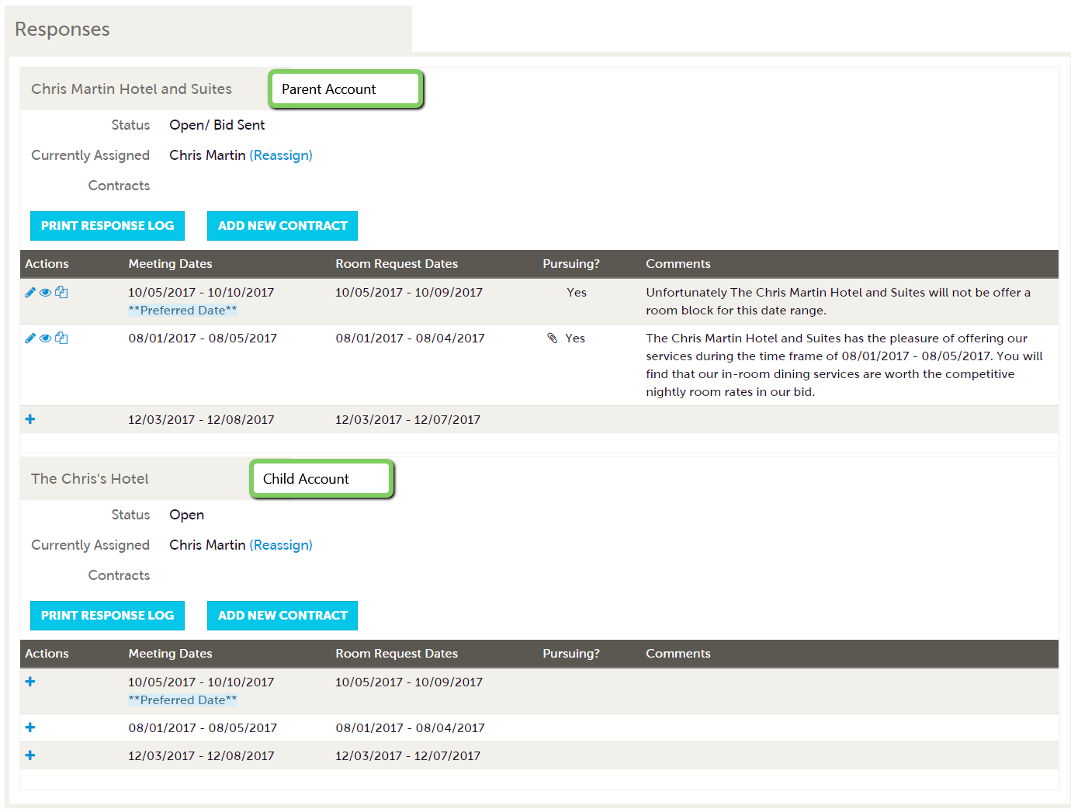Copy the 10/05/2017 response
Viewport: 1071px width, 809px height.
[x=61, y=293]
